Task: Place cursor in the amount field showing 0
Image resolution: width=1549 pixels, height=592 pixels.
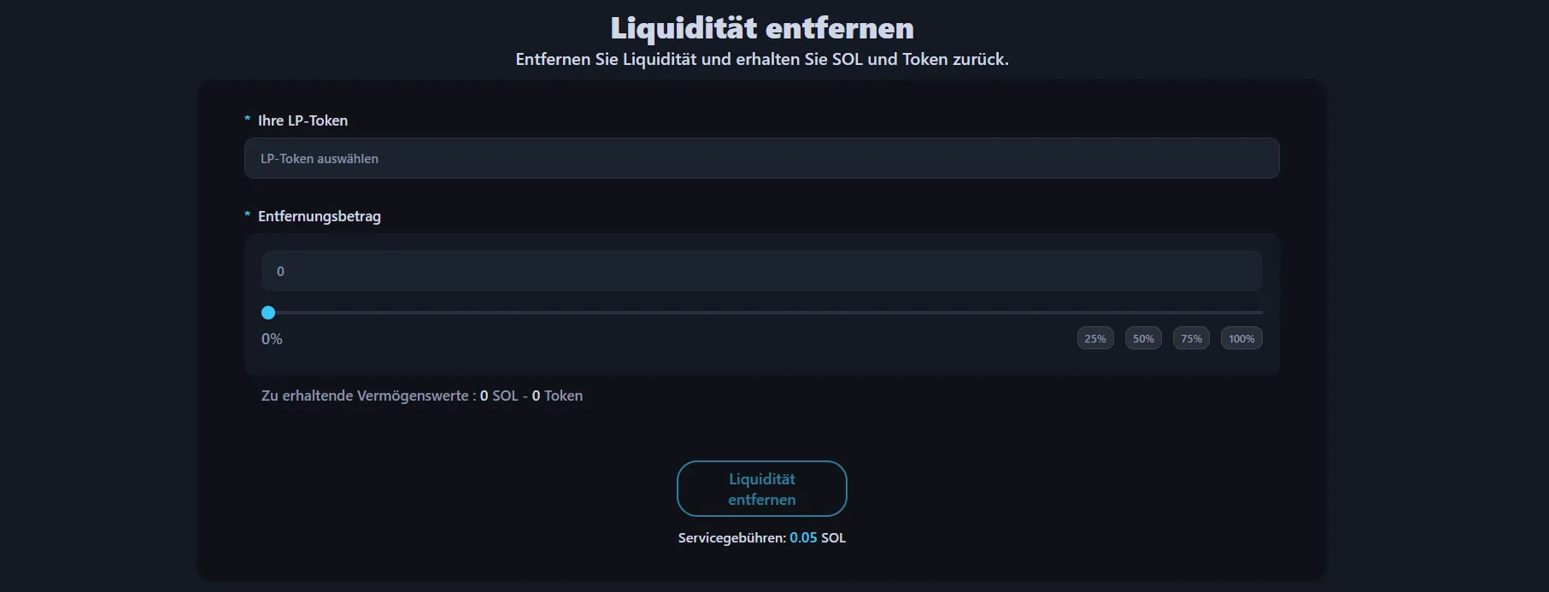Action: (x=761, y=270)
